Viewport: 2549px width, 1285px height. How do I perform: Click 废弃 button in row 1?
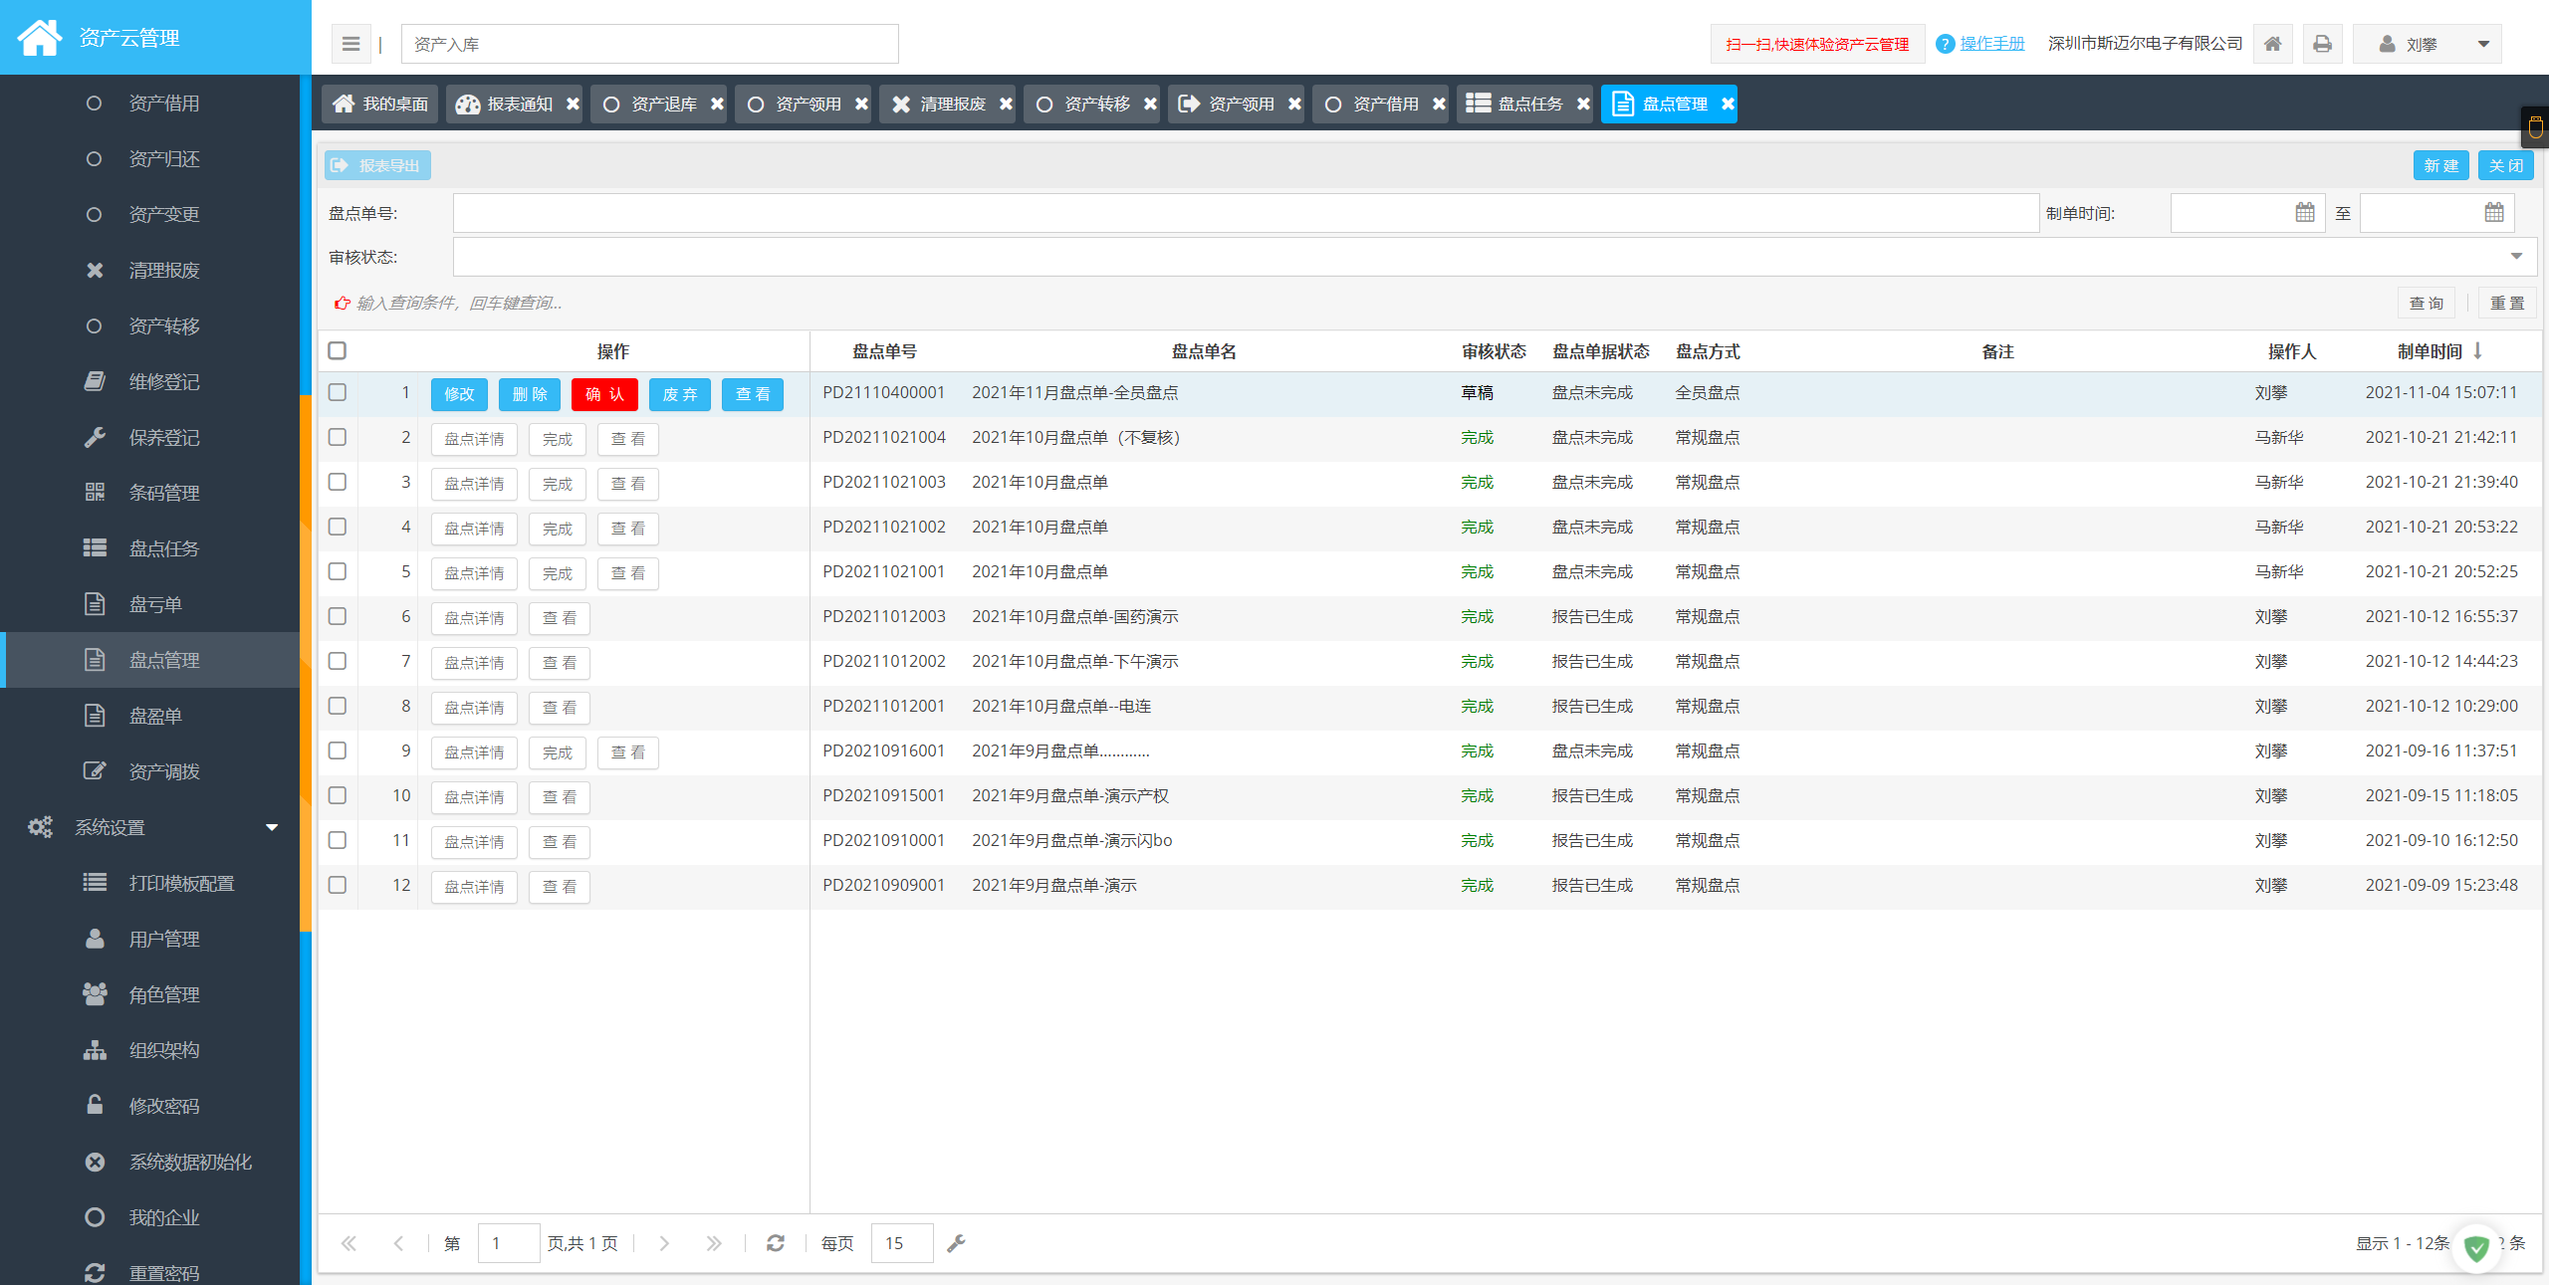(x=680, y=394)
